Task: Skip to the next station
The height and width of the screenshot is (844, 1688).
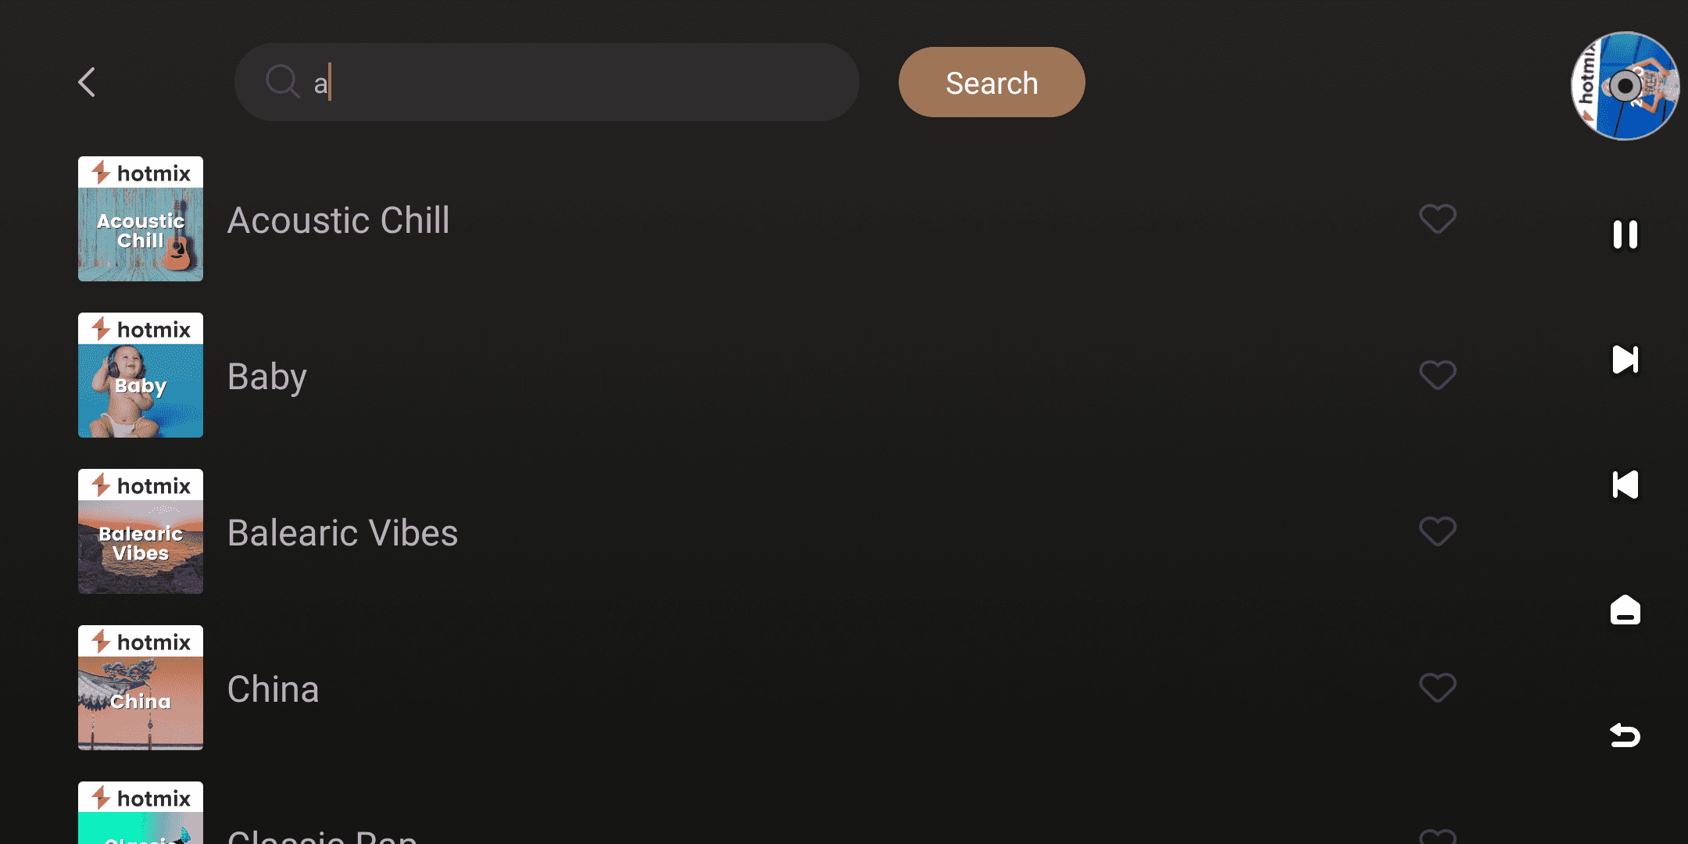Action: click(x=1625, y=359)
